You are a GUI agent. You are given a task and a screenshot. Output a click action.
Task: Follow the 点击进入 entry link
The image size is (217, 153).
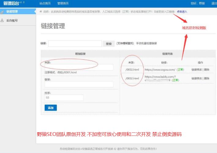pos(182,12)
